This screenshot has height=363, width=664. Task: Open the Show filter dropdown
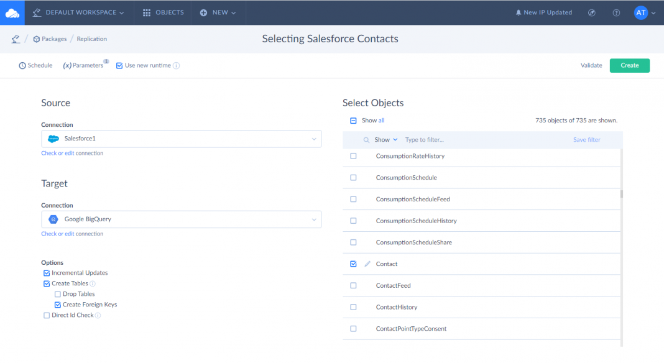[x=385, y=140]
